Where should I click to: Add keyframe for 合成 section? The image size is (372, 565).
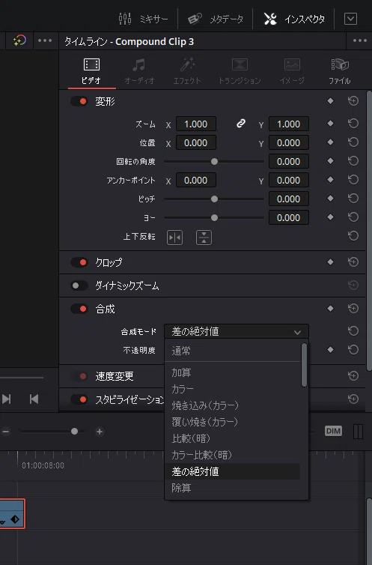coord(330,309)
